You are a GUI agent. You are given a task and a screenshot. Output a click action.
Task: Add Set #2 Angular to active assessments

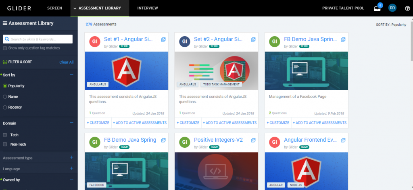pos(229,123)
